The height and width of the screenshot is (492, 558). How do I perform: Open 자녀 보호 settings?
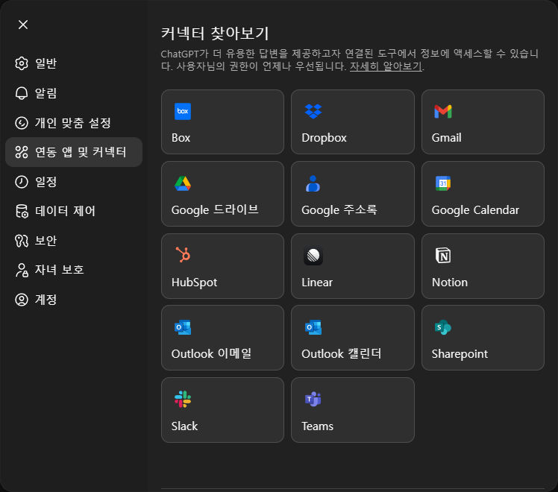74,270
